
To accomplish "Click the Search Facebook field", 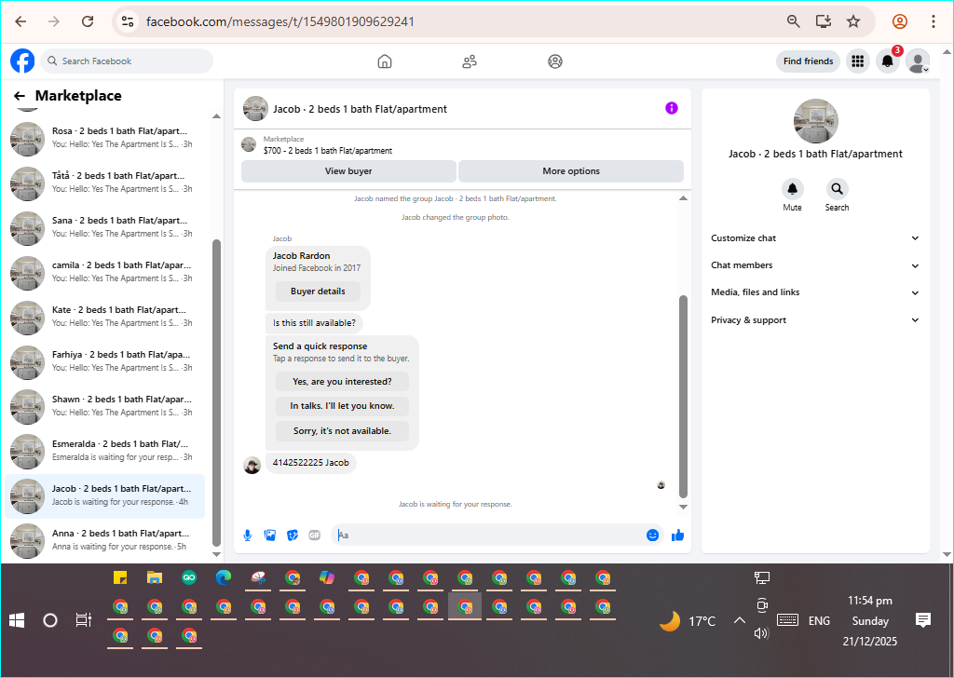I will point(127,61).
